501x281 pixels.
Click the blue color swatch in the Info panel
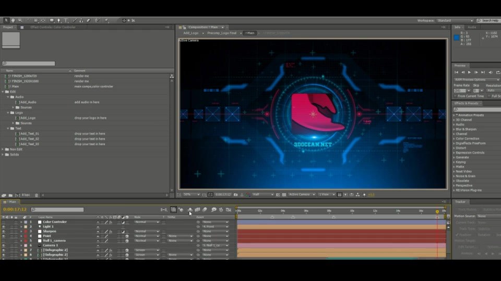click(x=457, y=37)
